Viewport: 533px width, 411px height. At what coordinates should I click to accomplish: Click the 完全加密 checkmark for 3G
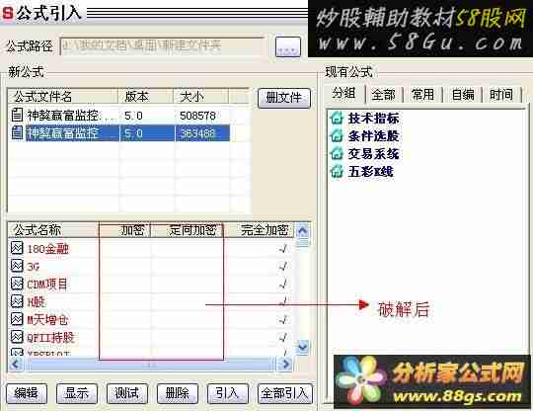click(x=283, y=266)
